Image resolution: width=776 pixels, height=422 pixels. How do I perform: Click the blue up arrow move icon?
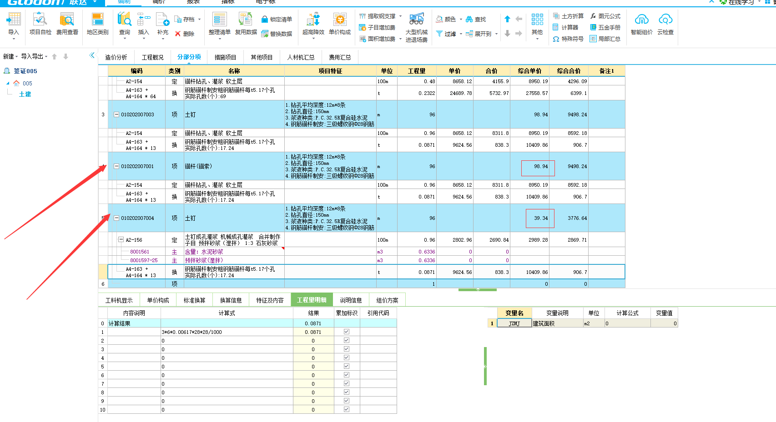click(x=507, y=19)
